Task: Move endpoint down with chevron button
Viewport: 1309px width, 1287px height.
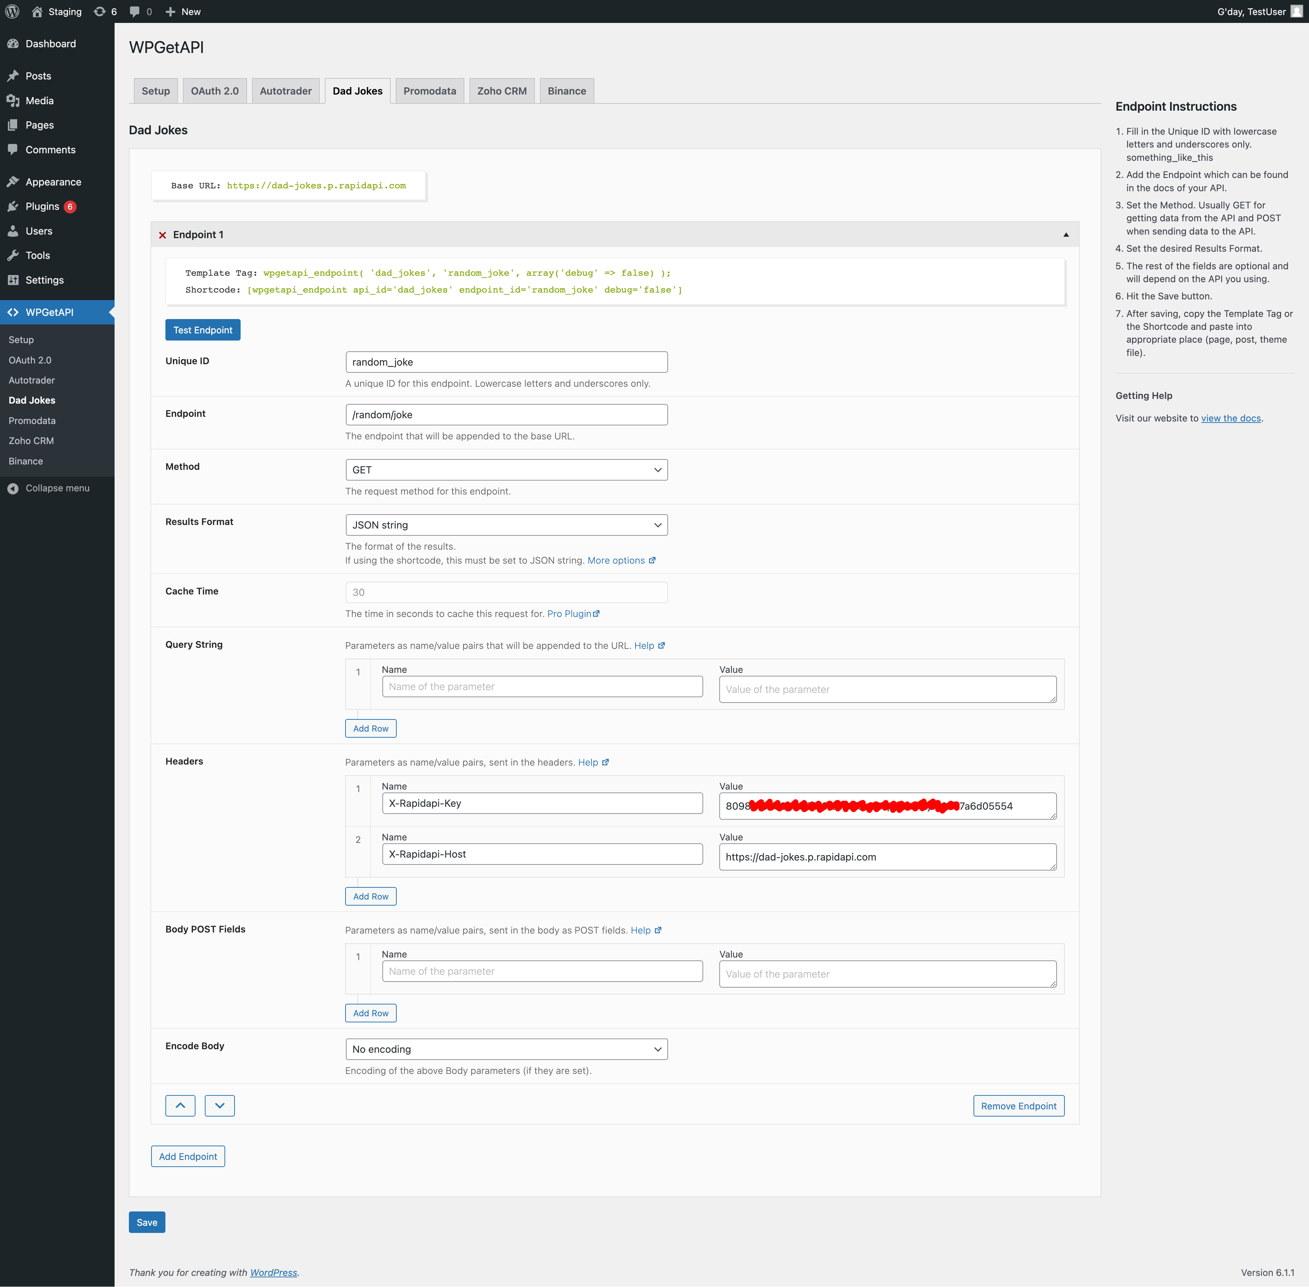Action: click(219, 1106)
